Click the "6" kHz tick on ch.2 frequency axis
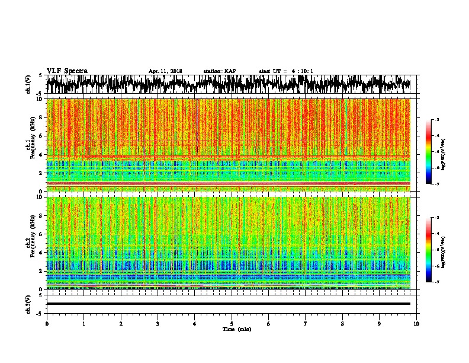This screenshot has height=363, width=469. (41, 234)
